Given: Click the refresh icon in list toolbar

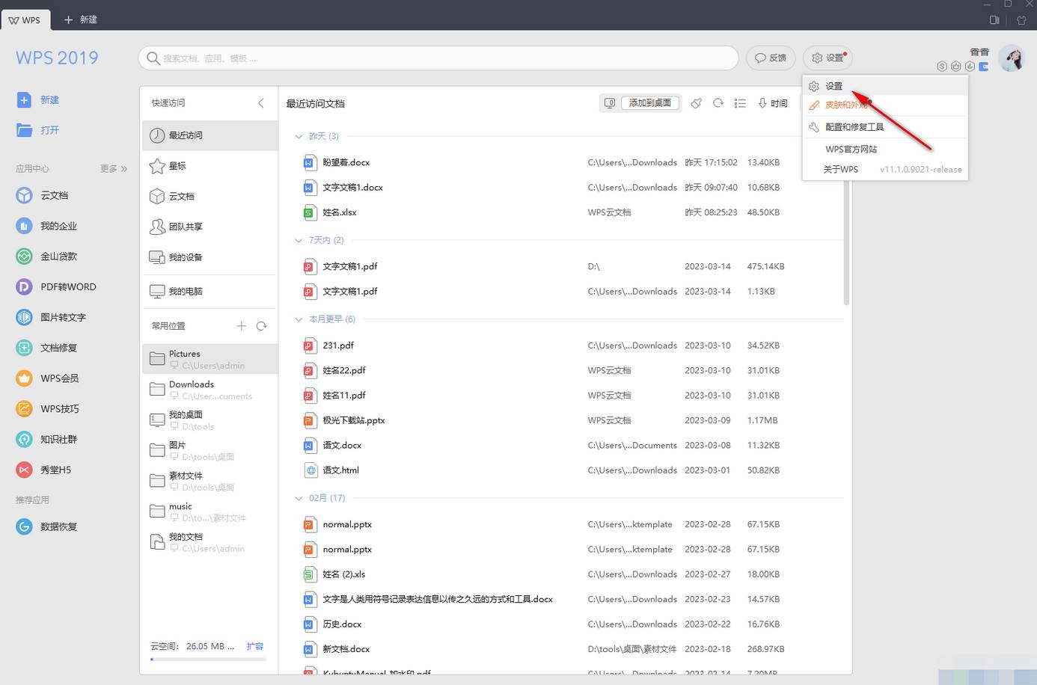Looking at the screenshot, I should click(718, 103).
